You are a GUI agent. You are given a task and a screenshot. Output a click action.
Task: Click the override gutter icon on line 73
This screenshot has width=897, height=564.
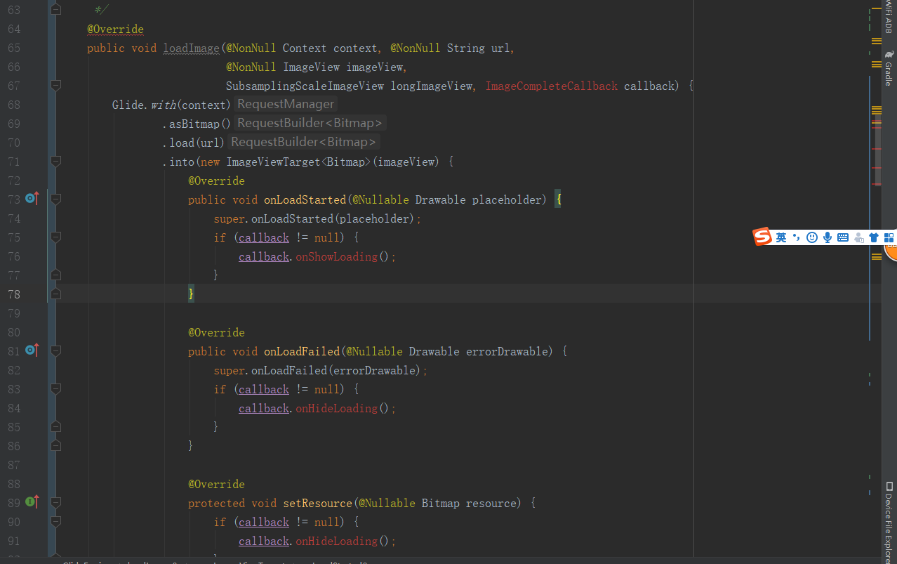click(32, 199)
